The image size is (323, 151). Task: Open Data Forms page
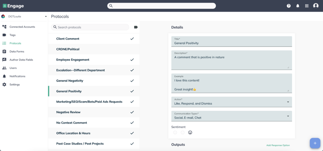[17, 51]
